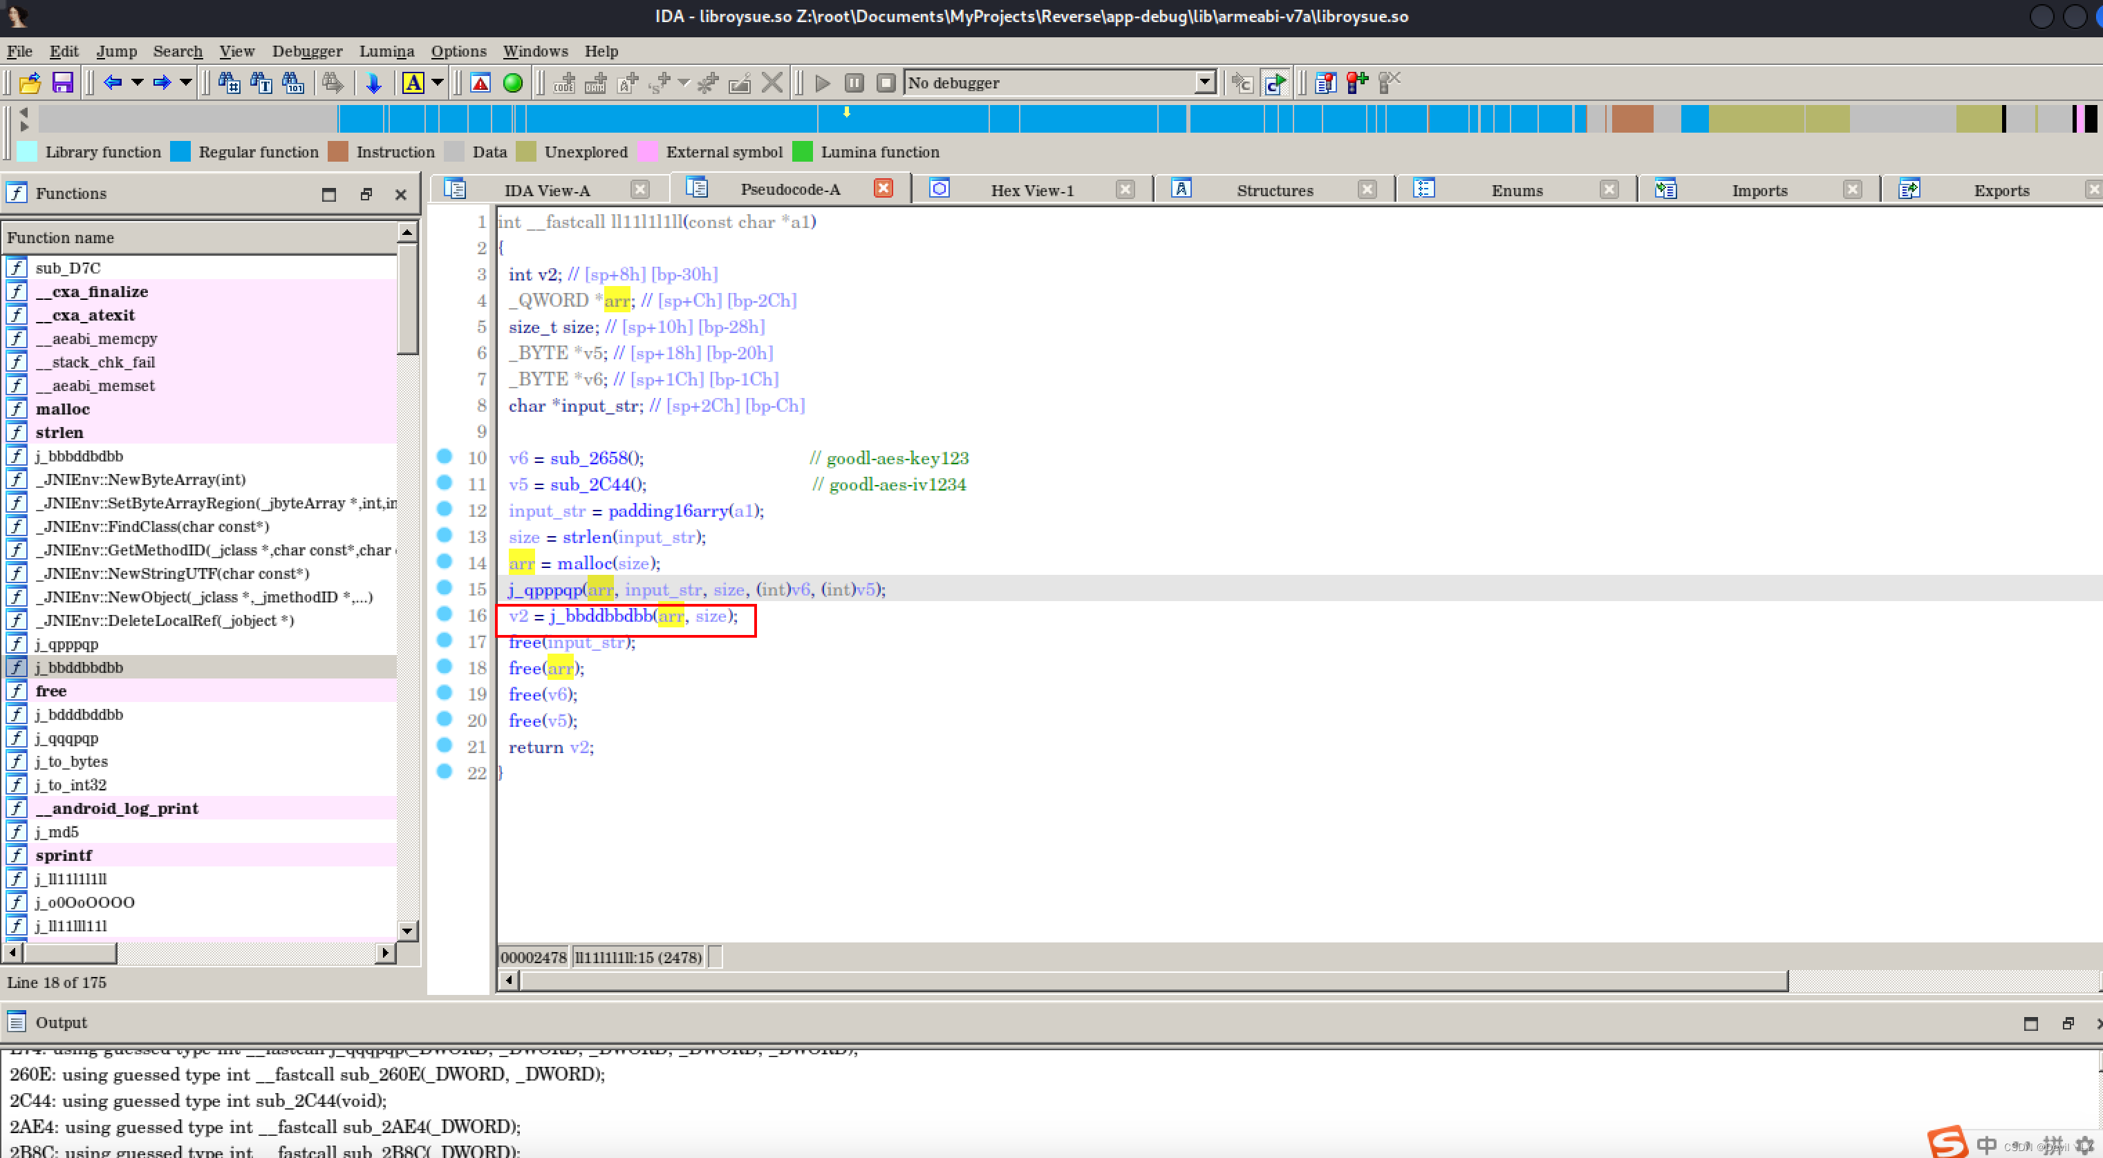Click the convert to code icon

tap(564, 82)
